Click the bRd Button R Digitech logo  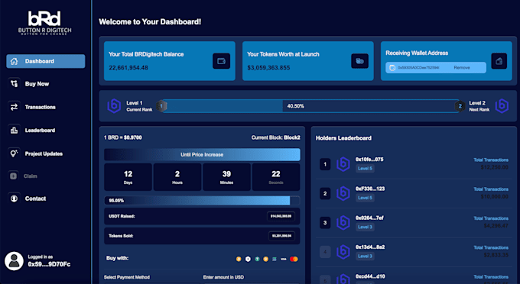[44, 23]
